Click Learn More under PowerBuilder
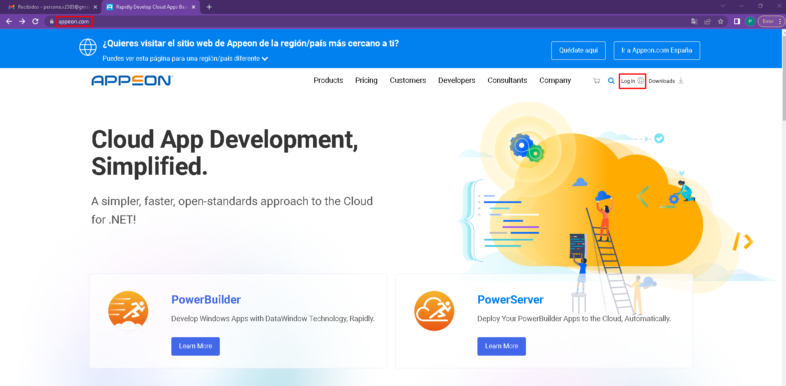786x386 pixels. tap(195, 346)
